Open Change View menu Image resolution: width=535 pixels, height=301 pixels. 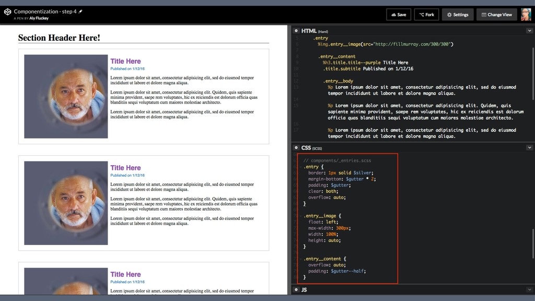pos(497,15)
